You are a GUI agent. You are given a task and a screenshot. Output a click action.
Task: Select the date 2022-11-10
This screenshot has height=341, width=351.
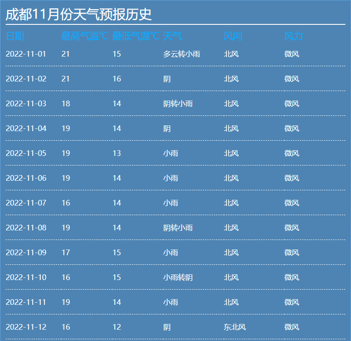coord(26,278)
